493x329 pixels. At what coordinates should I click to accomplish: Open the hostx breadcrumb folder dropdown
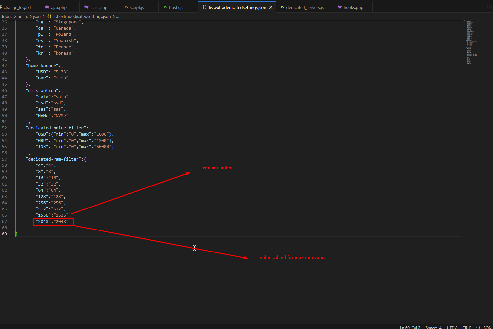click(x=23, y=16)
